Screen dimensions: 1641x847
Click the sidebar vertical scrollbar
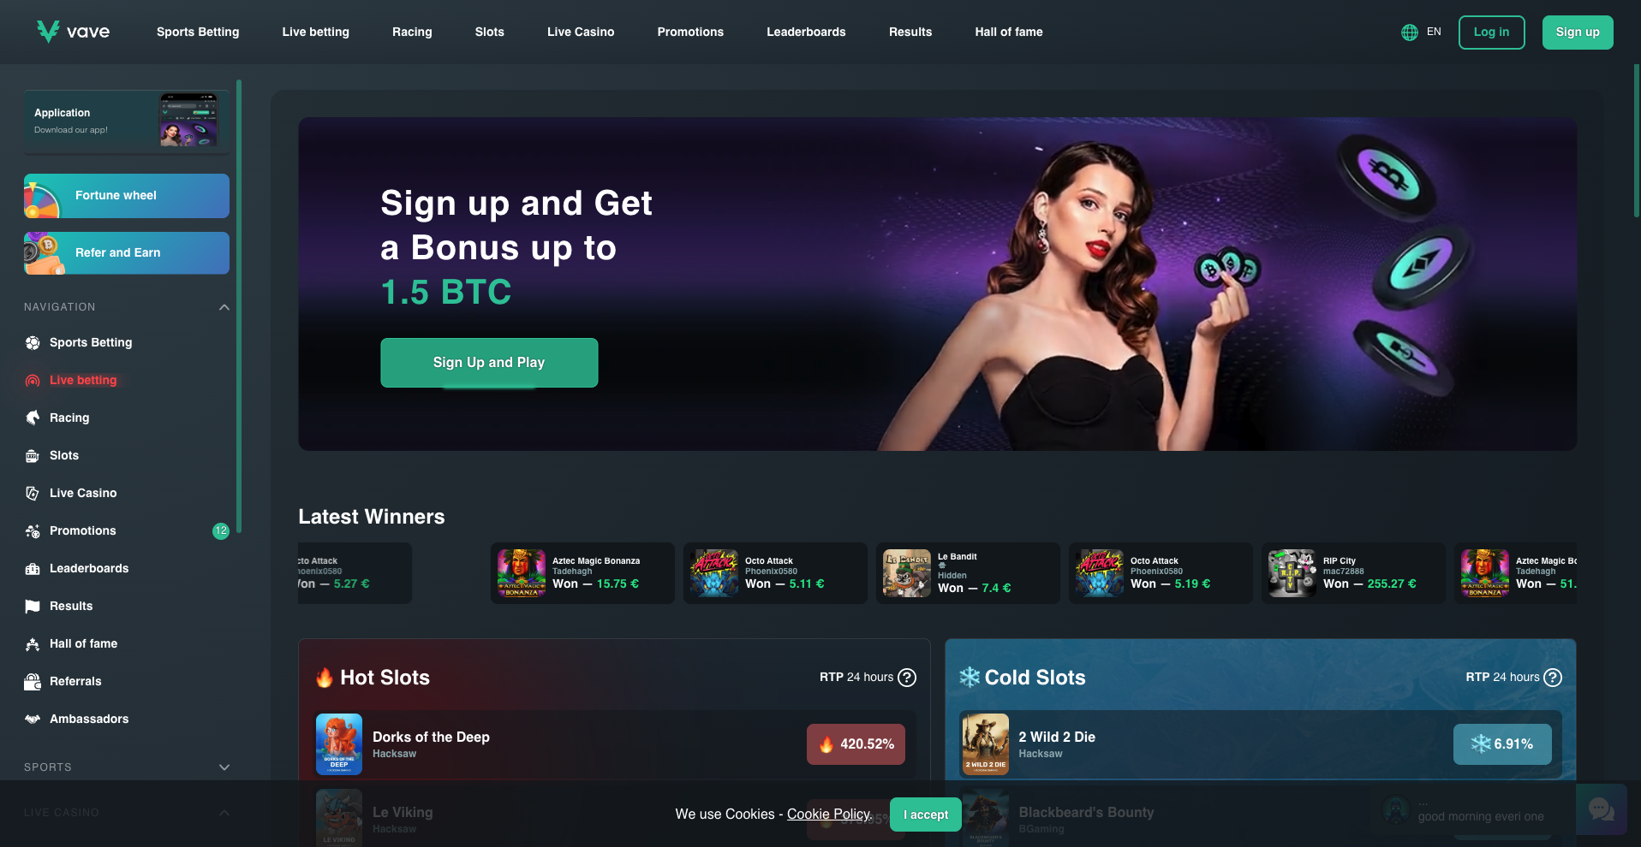click(239, 306)
